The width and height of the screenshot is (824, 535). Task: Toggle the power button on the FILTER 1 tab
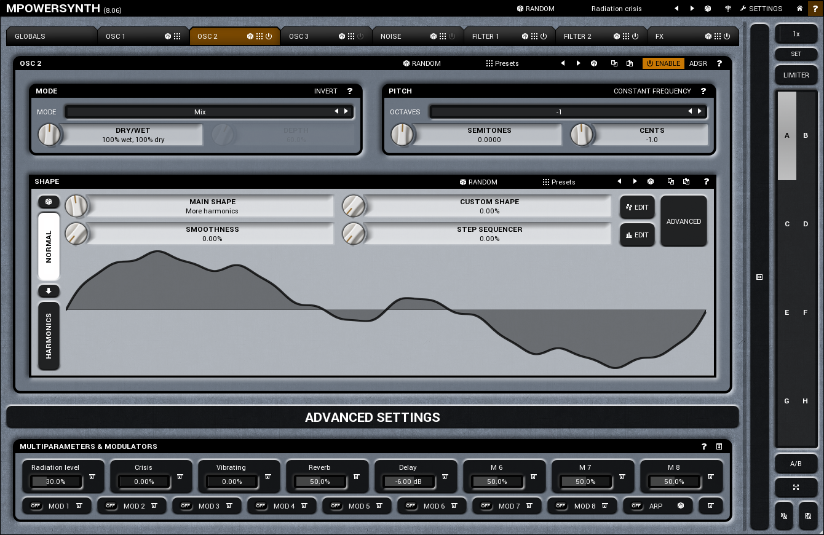[x=544, y=36]
